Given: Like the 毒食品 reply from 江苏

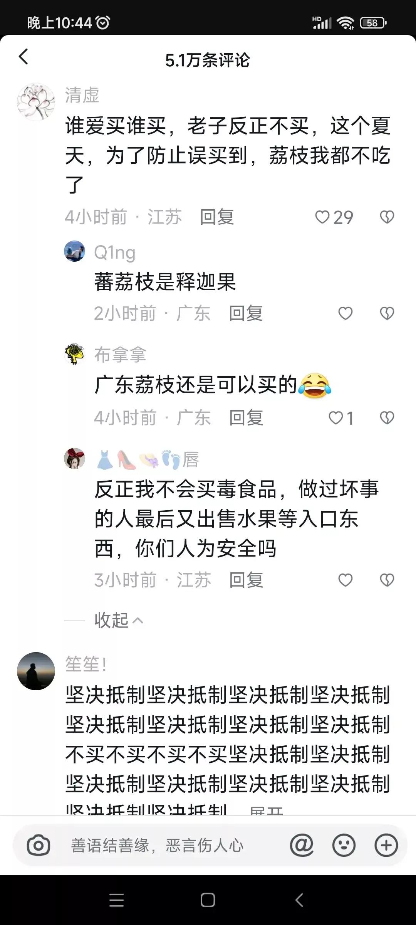Looking at the screenshot, I should (345, 580).
